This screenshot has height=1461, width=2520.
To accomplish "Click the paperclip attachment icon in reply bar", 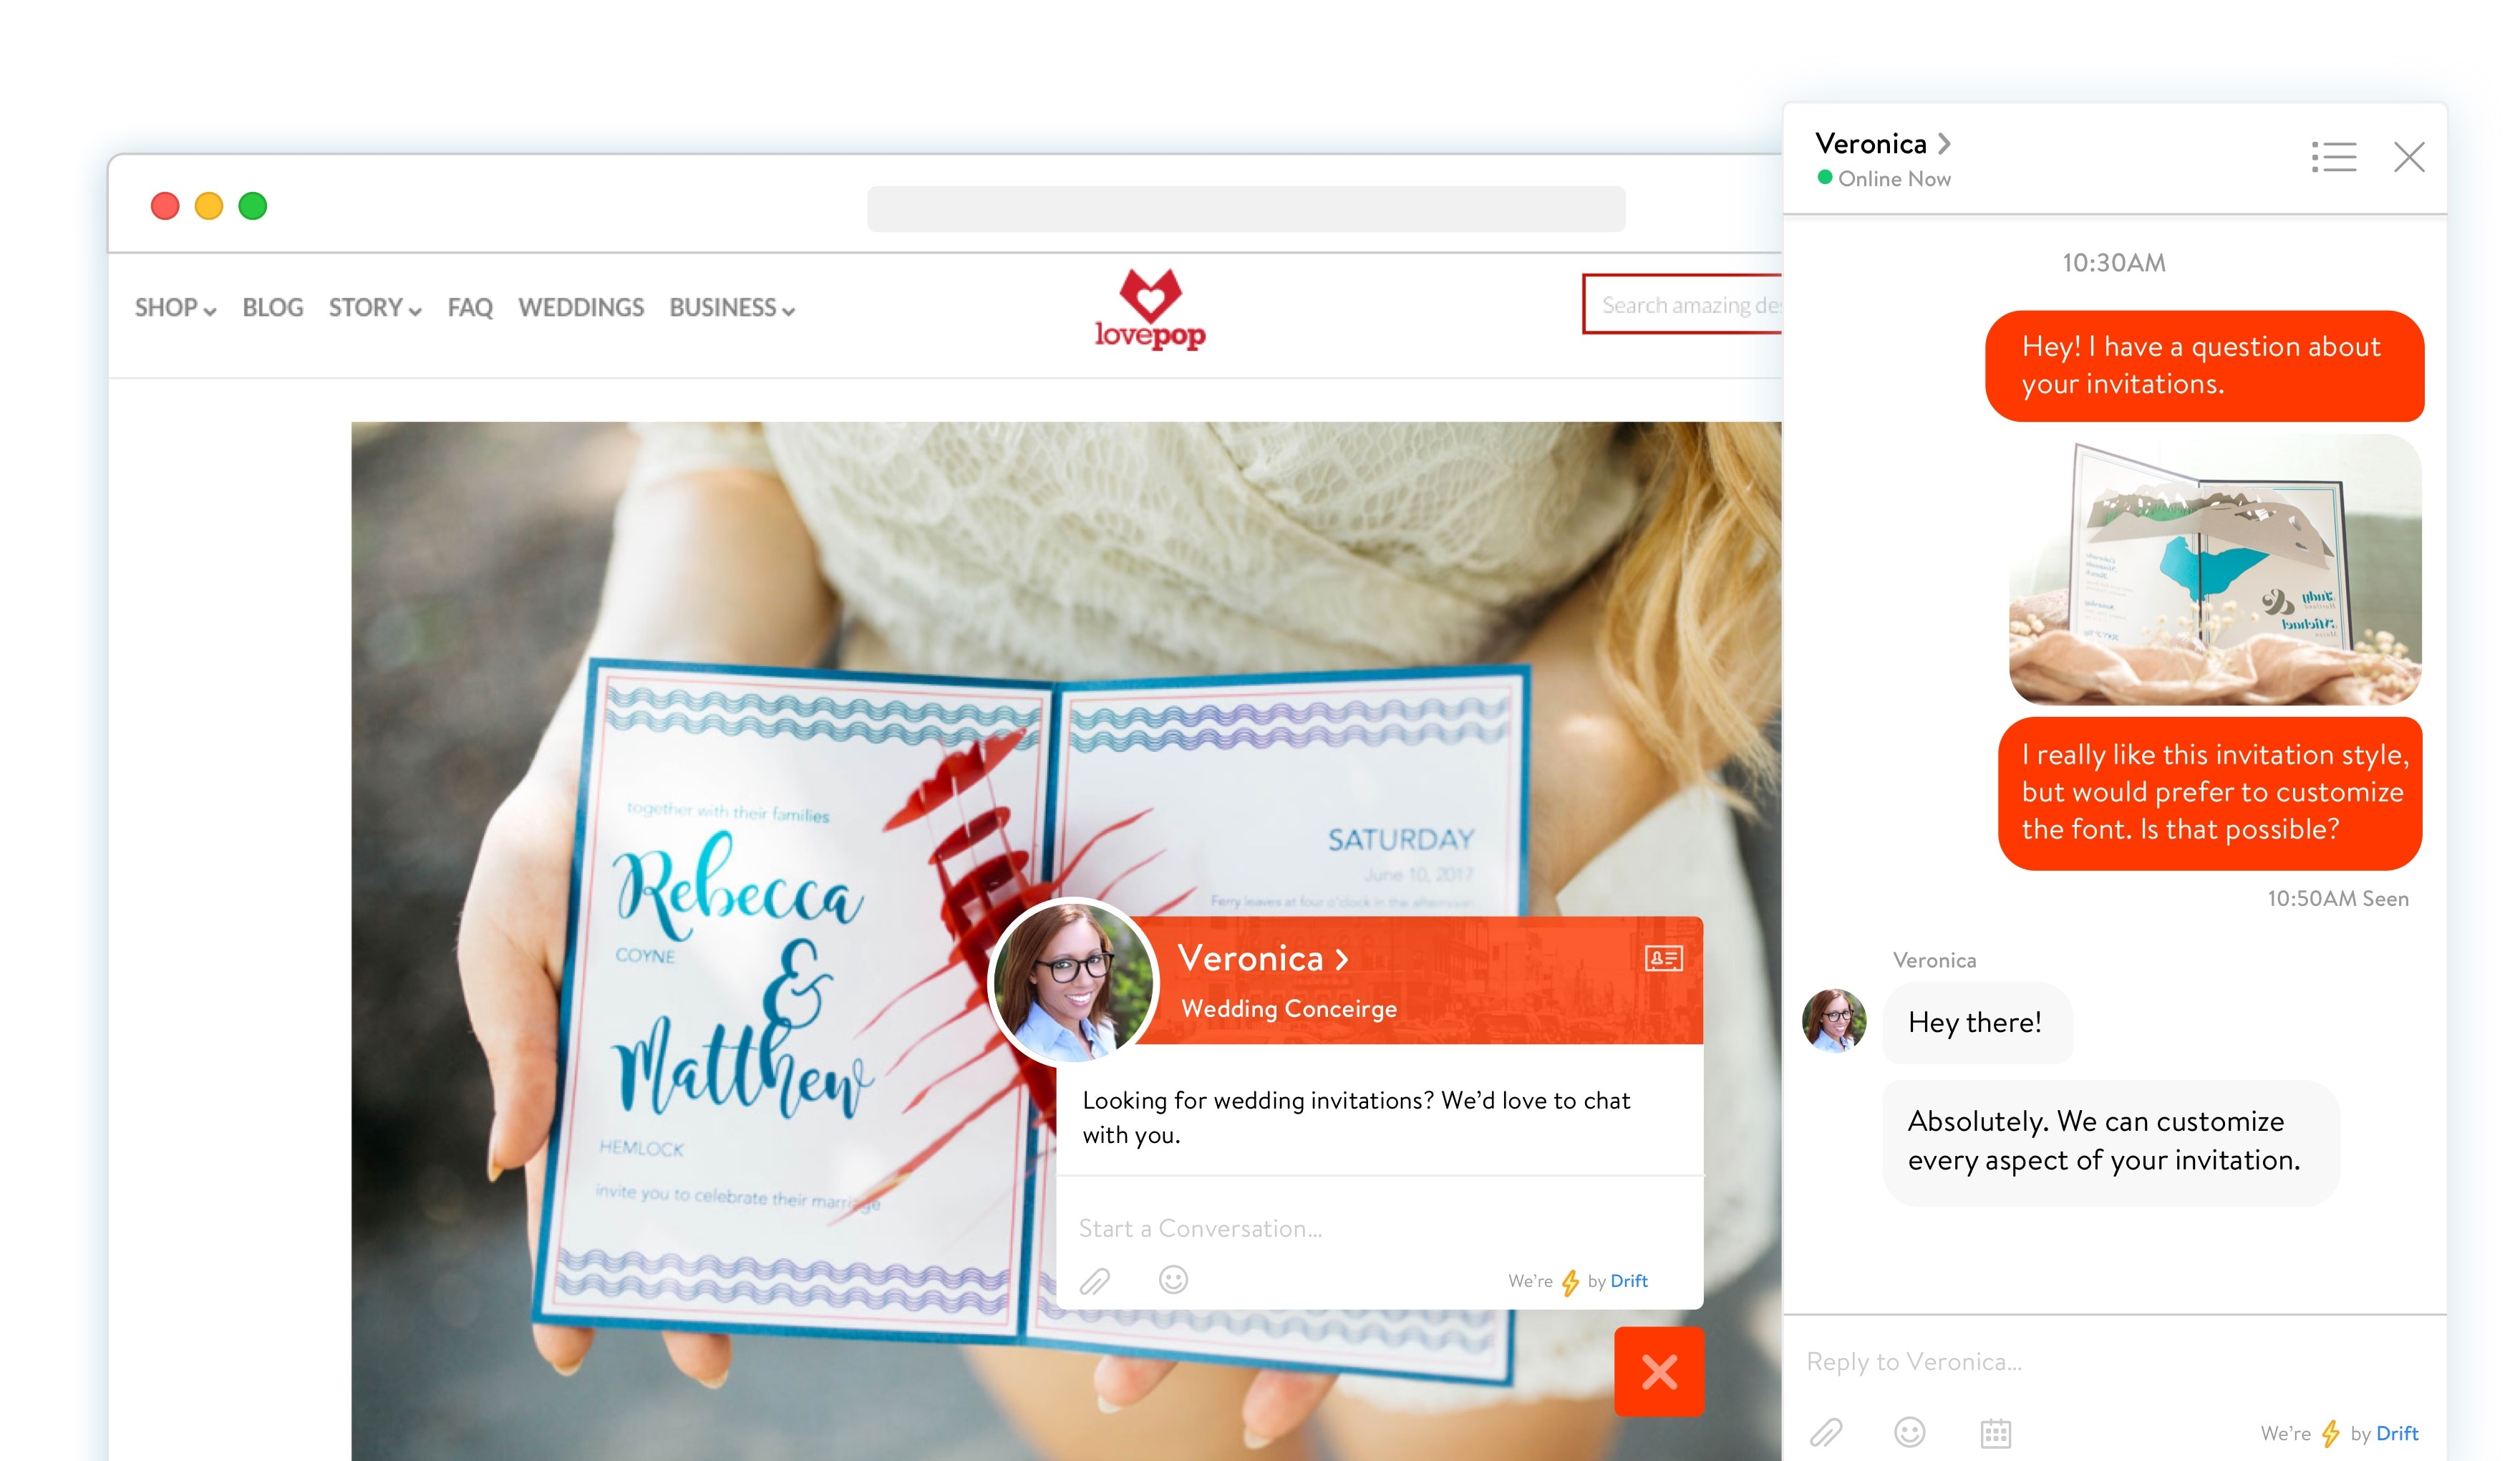I will click(1825, 1432).
